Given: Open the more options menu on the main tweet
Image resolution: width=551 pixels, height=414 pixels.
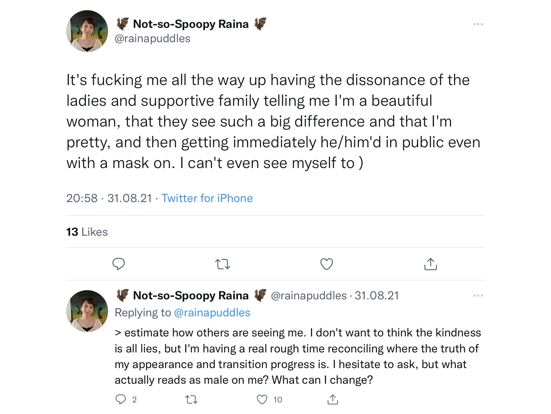Looking at the screenshot, I should 478,24.
